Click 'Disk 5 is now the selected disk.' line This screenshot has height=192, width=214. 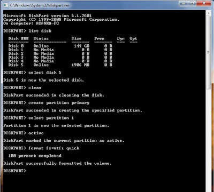(x=43, y=80)
